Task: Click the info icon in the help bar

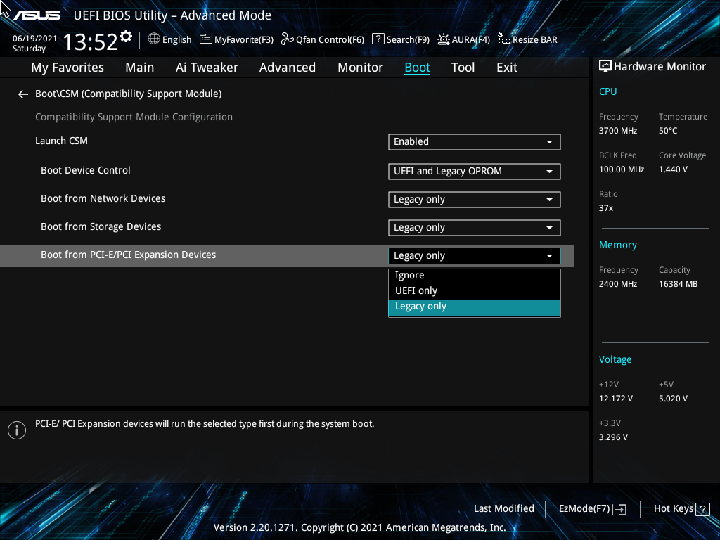Action: point(16,430)
